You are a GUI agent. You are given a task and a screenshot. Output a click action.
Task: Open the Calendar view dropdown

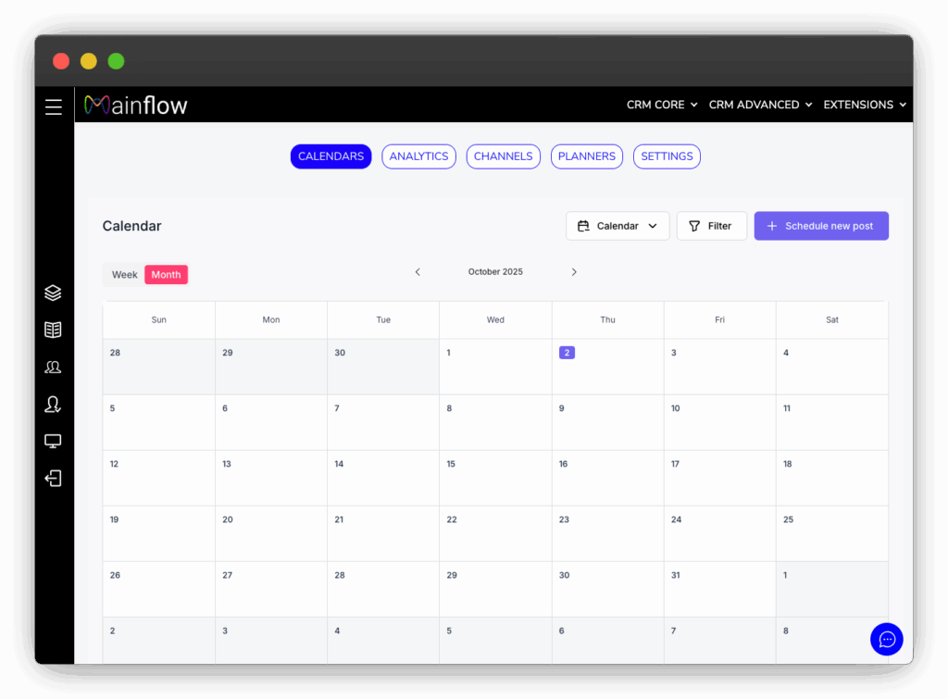[x=617, y=226]
